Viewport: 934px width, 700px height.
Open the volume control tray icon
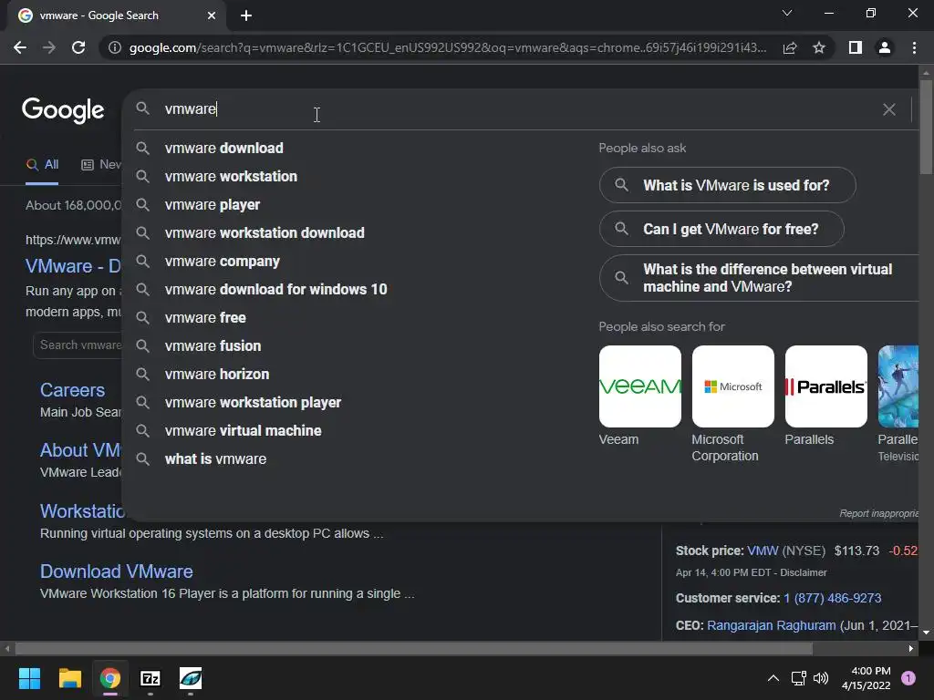[821, 678]
